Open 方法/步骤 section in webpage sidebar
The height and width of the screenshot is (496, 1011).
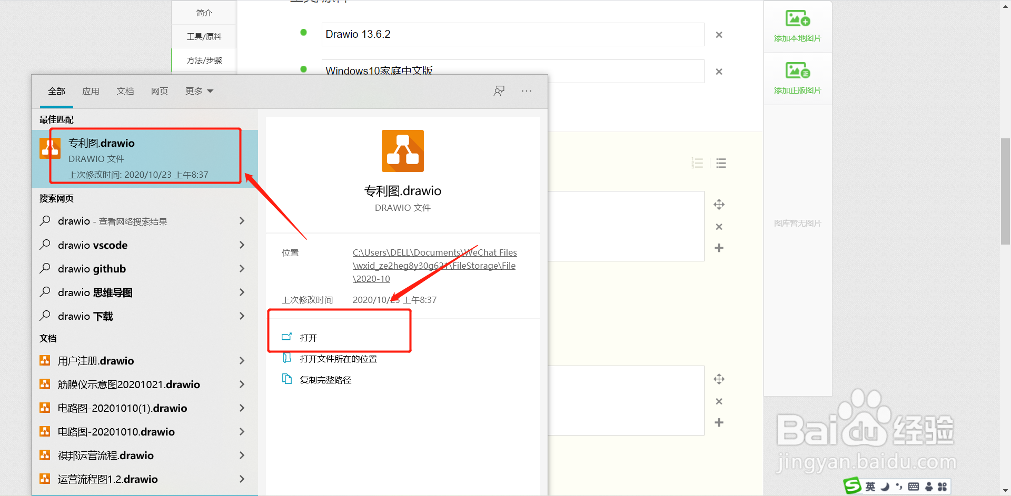point(204,60)
